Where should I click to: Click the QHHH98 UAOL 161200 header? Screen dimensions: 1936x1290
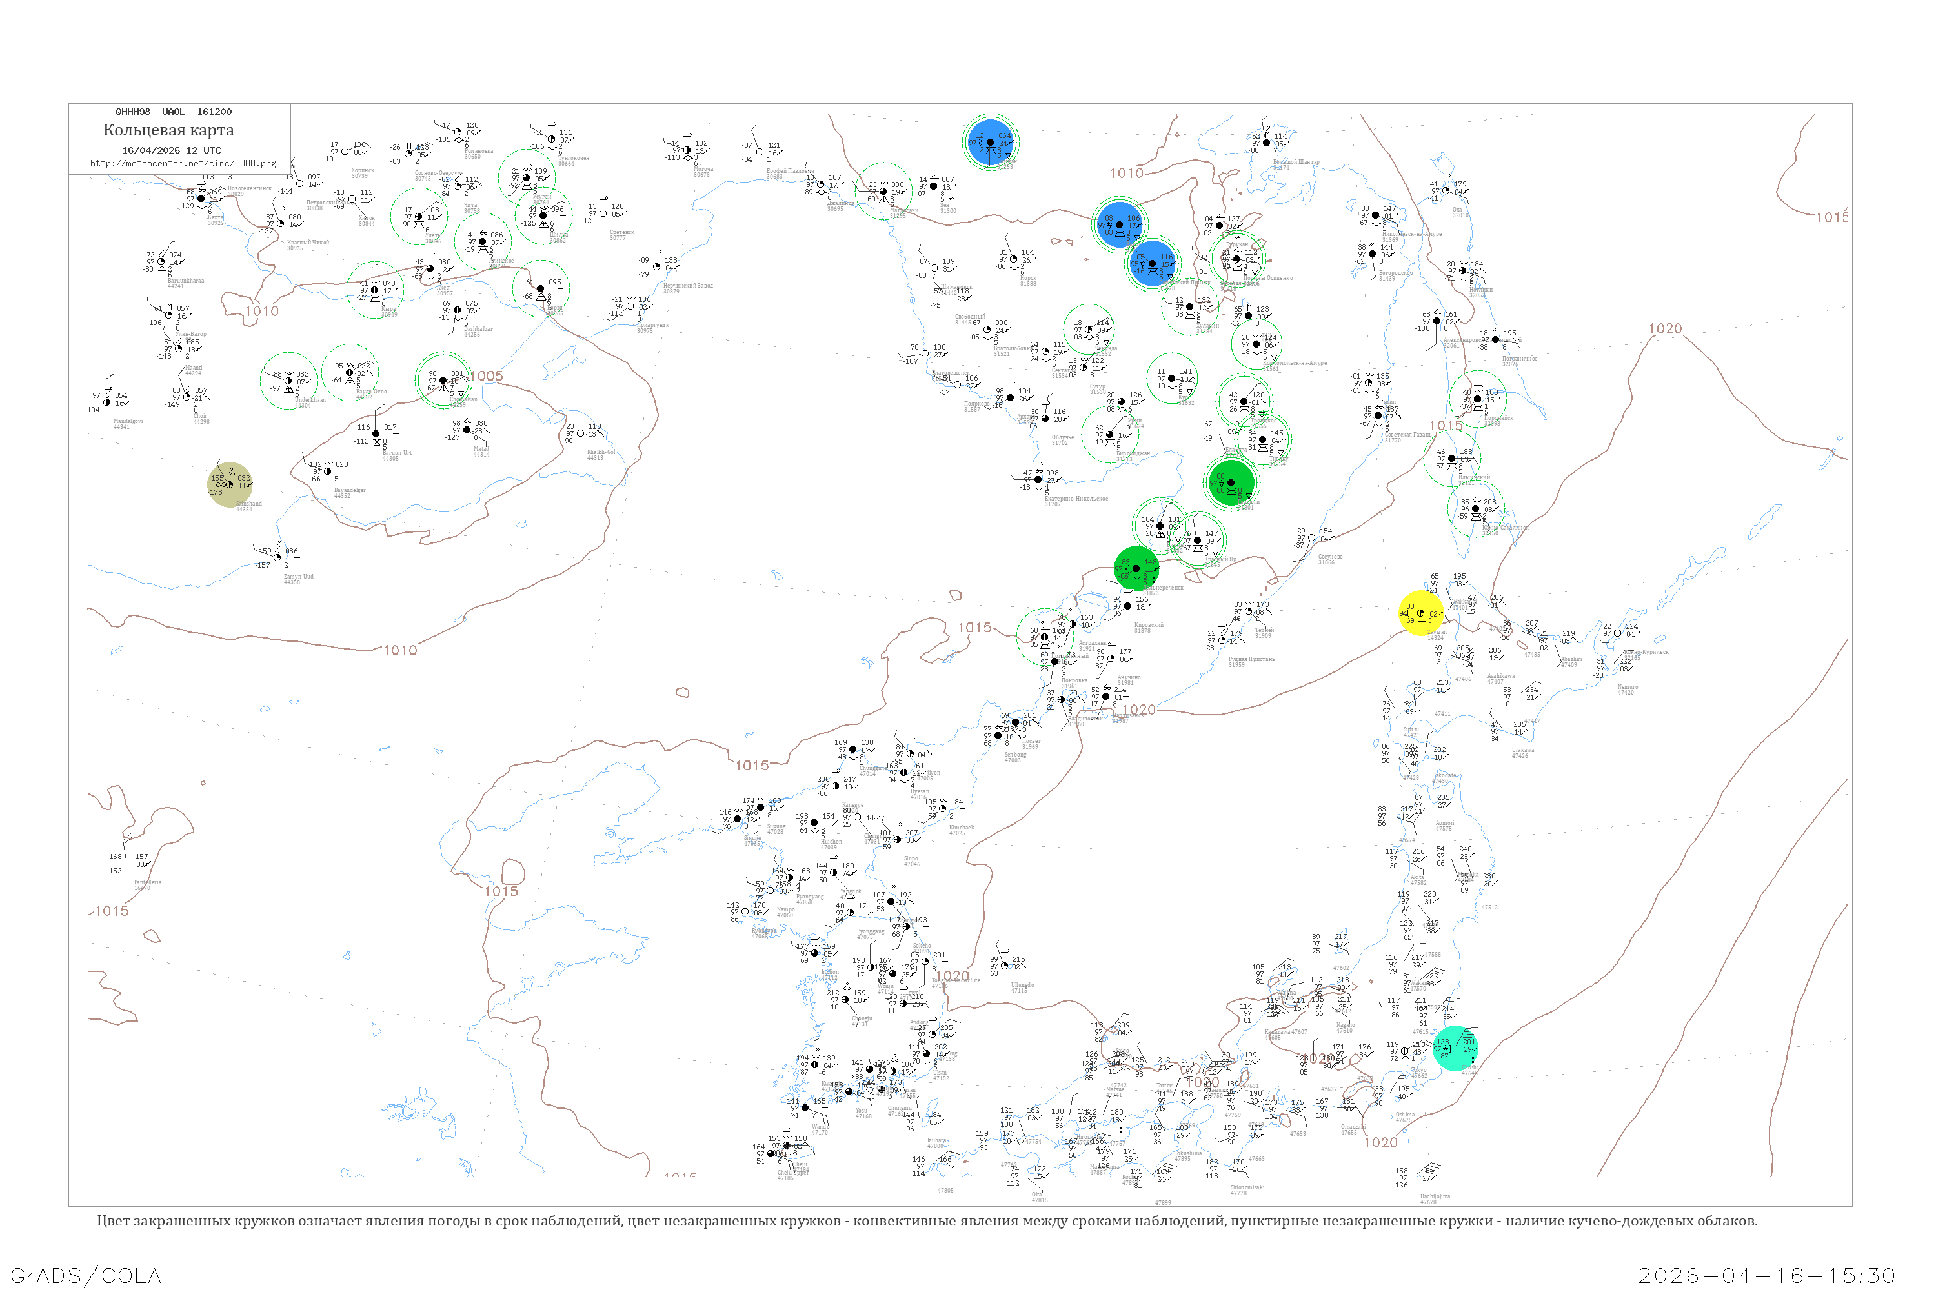point(174,111)
